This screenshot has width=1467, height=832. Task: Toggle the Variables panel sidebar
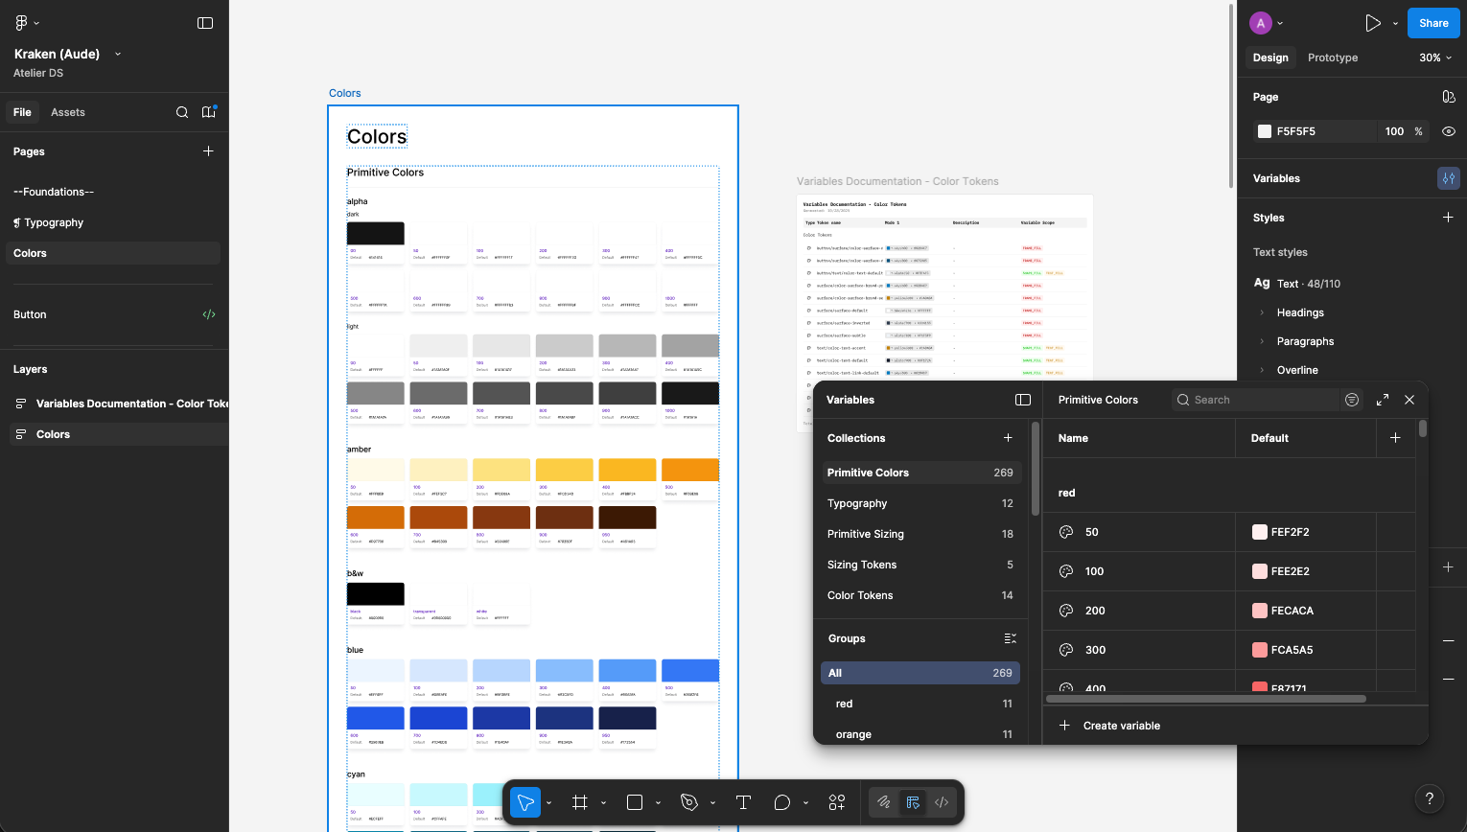1023,400
